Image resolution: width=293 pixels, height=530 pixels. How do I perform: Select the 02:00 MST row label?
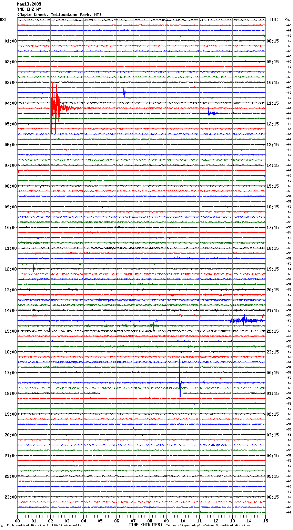coord(11,62)
